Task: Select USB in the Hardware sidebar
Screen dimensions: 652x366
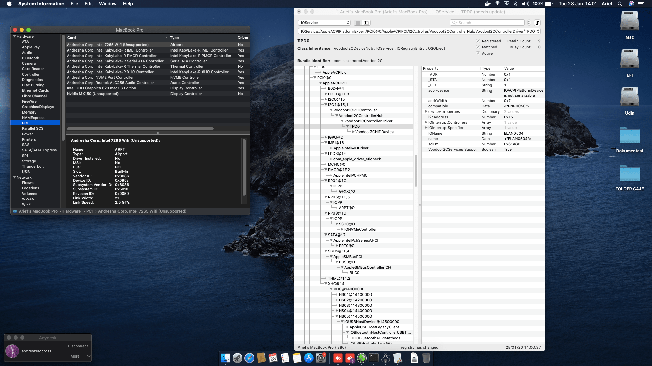Action: 26,172
